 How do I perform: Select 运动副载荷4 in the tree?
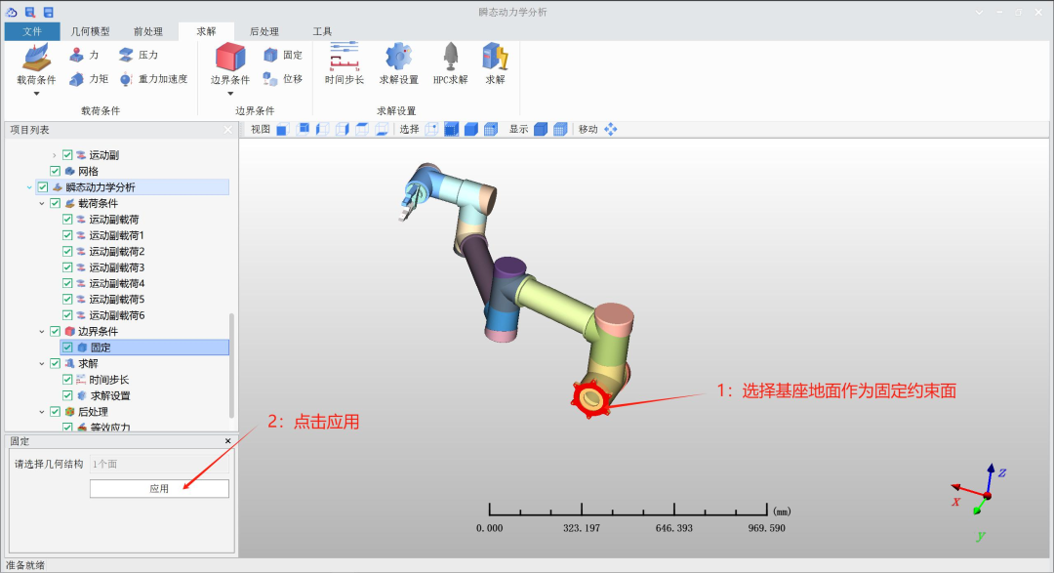point(117,283)
